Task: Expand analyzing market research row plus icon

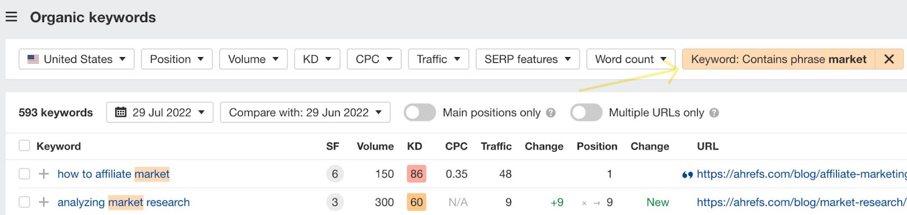Action: (x=44, y=202)
